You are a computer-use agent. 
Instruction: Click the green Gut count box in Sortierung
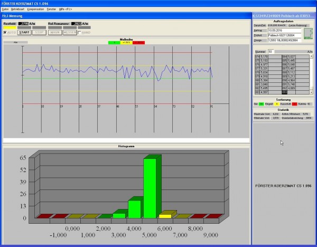tap(262, 104)
